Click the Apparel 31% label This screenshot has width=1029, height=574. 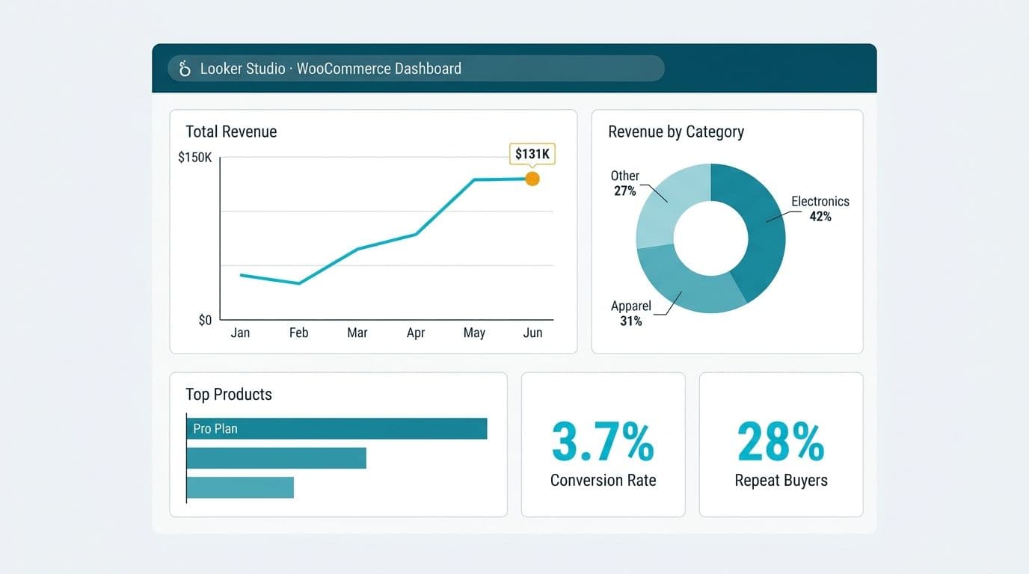tap(631, 313)
